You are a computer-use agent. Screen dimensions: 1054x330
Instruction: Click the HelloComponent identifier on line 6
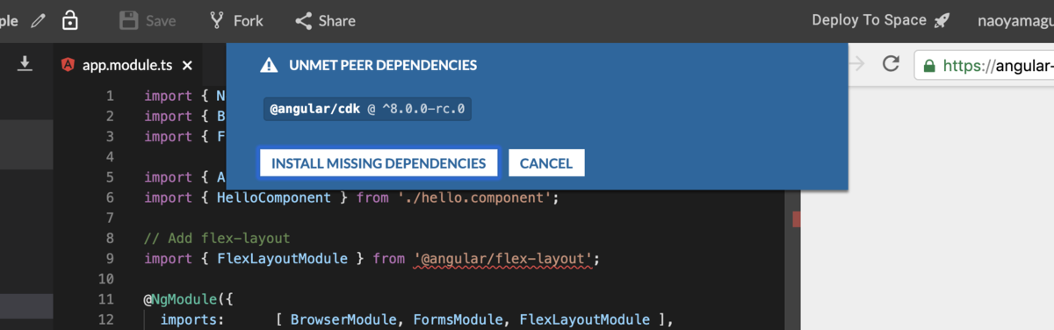click(x=273, y=197)
